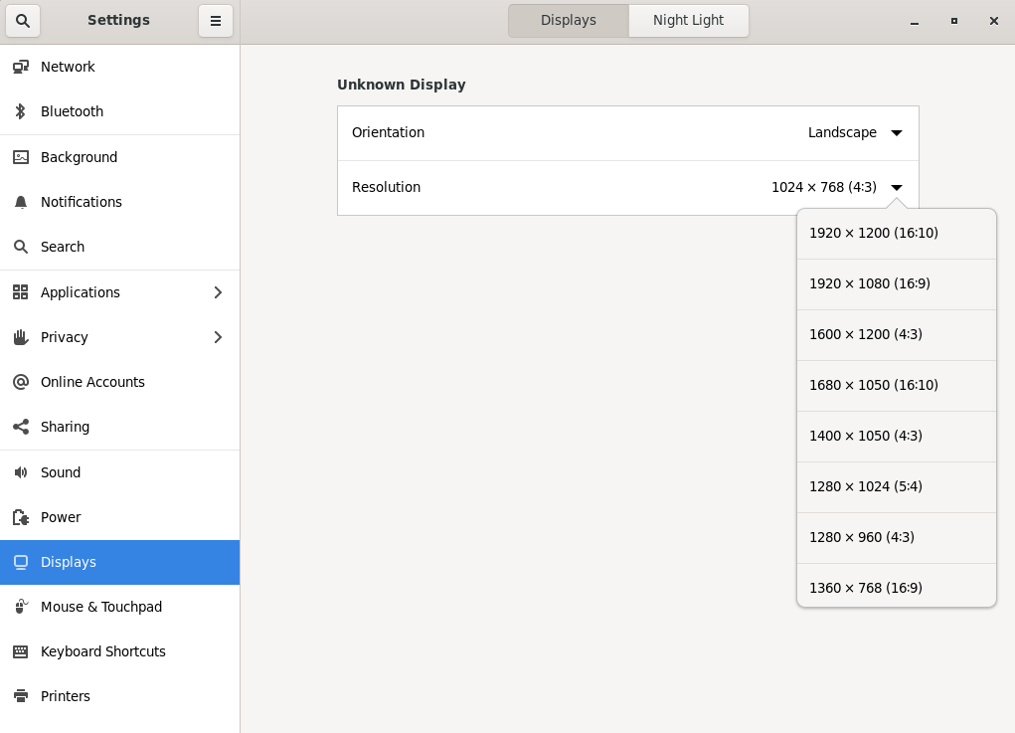This screenshot has width=1015, height=733.
Task: Click the search magnifier icon in header
Action: coord(23,21)
